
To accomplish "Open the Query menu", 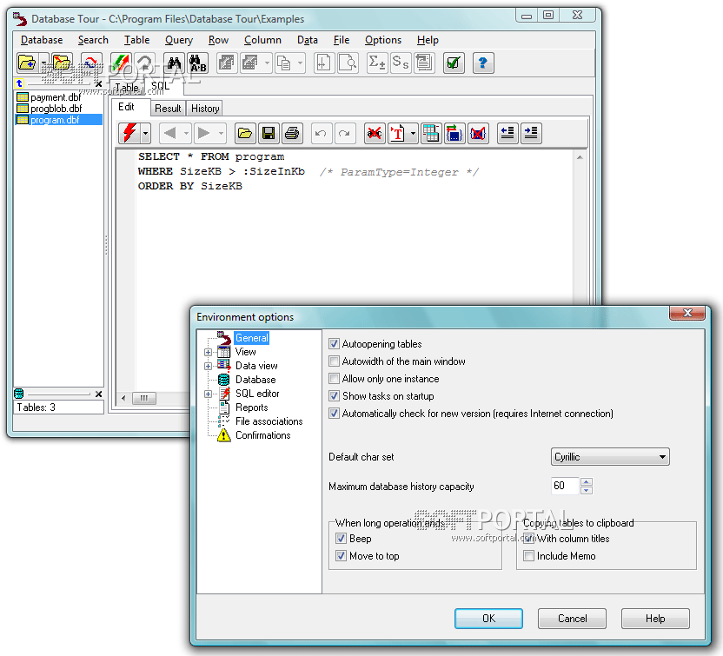I will point(179,40).
